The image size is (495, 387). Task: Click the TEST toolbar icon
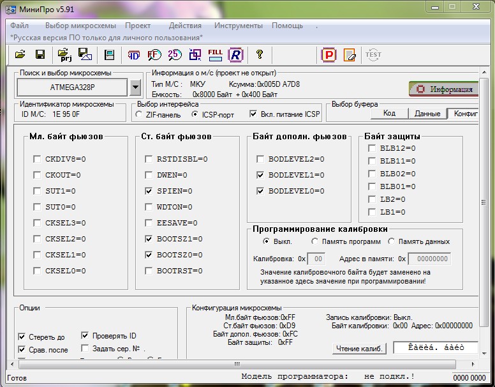pos(373,55)
